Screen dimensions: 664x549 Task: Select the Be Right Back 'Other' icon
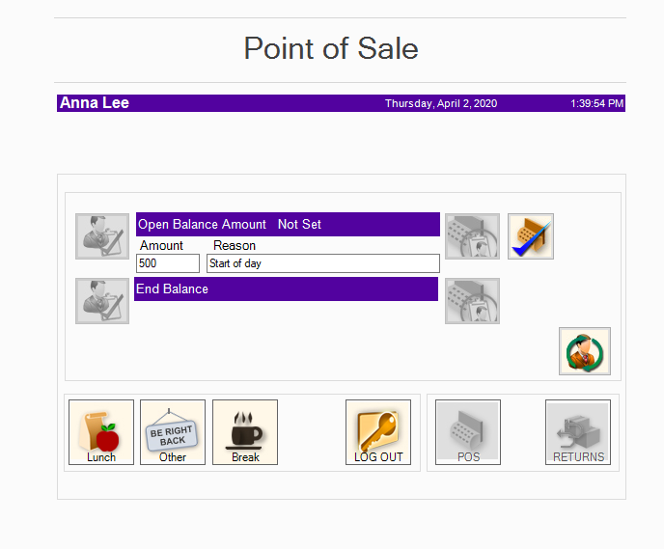[173, 432]
